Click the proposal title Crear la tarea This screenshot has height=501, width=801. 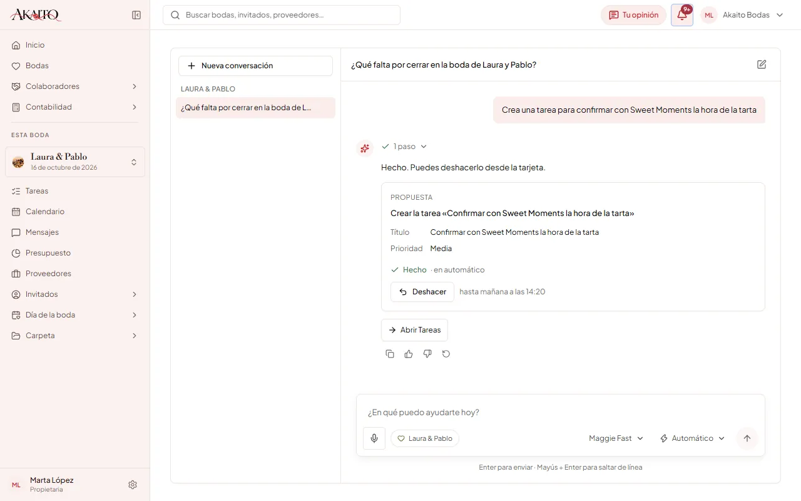coord(513,214)
